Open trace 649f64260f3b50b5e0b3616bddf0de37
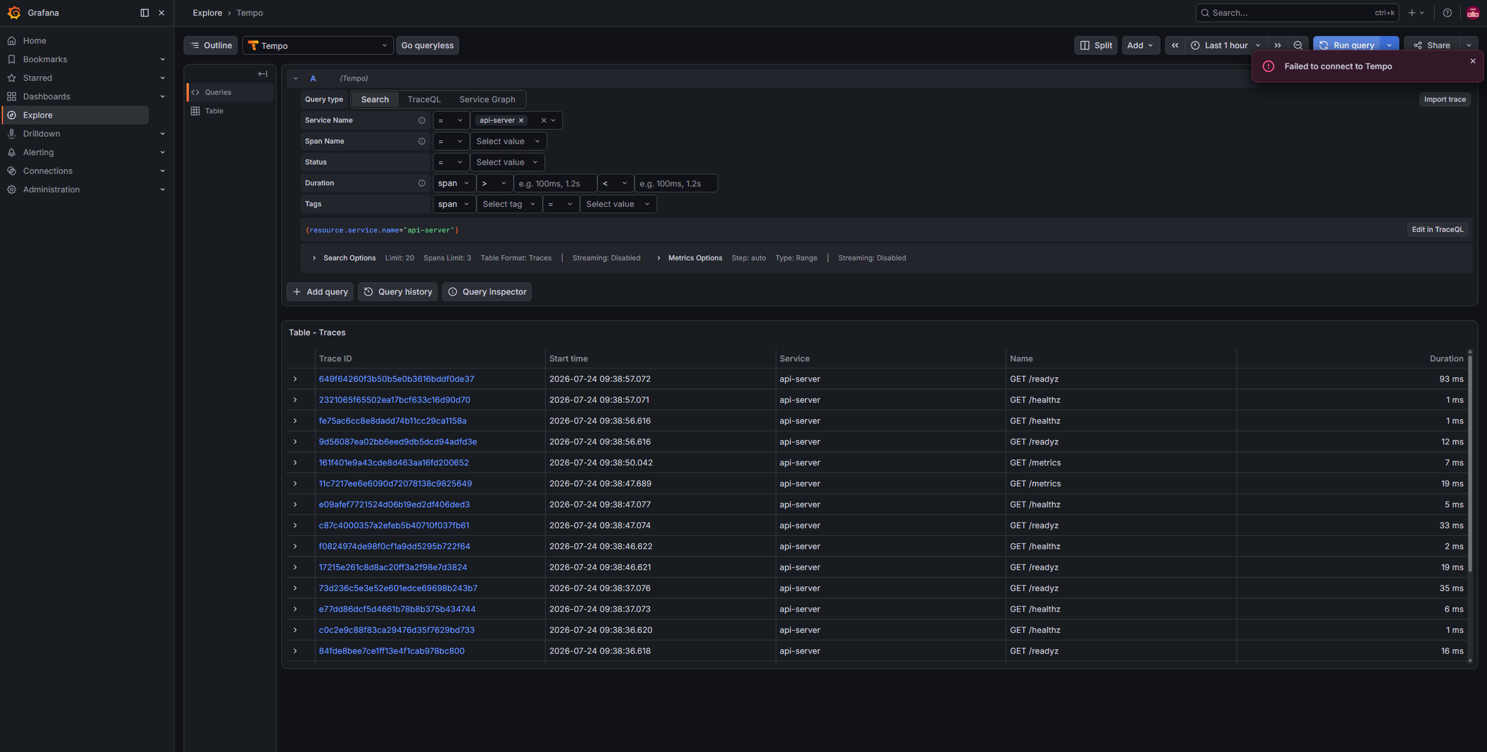 tap(396, 379)
